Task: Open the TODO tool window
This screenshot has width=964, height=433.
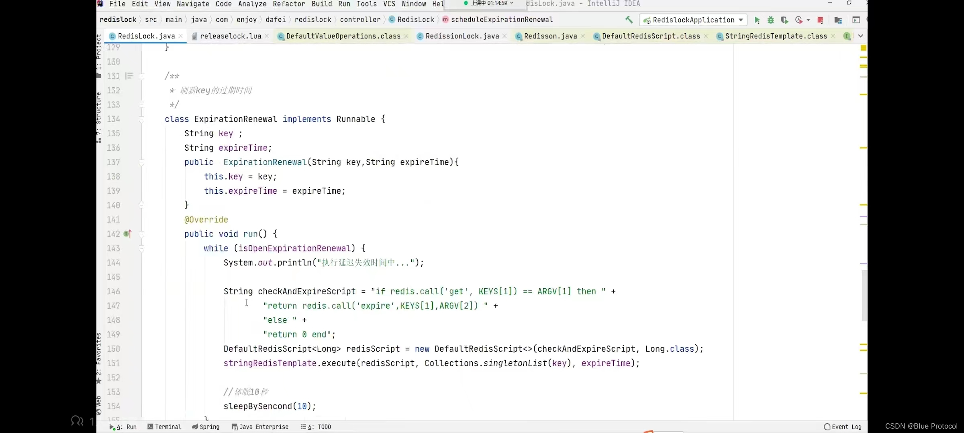Action: tap(316, 427)
